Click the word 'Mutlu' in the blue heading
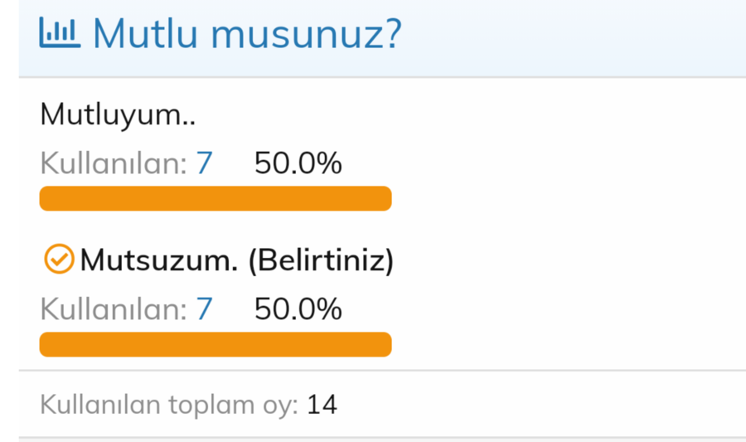The height and width of the screenshot is (442, 746). pyautogui.click(x=145, y=33)
